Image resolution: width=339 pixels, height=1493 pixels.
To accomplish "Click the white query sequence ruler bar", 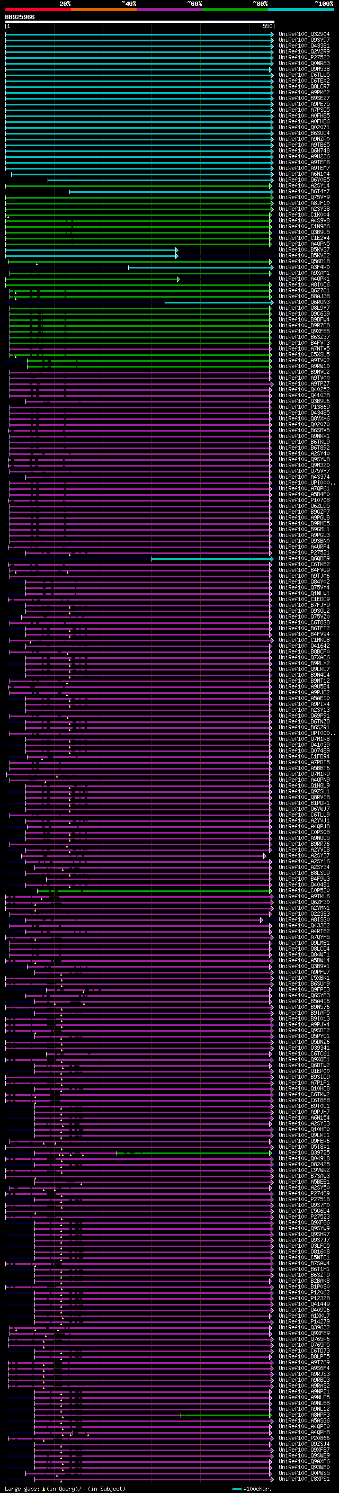I will (x=140, y=22).
